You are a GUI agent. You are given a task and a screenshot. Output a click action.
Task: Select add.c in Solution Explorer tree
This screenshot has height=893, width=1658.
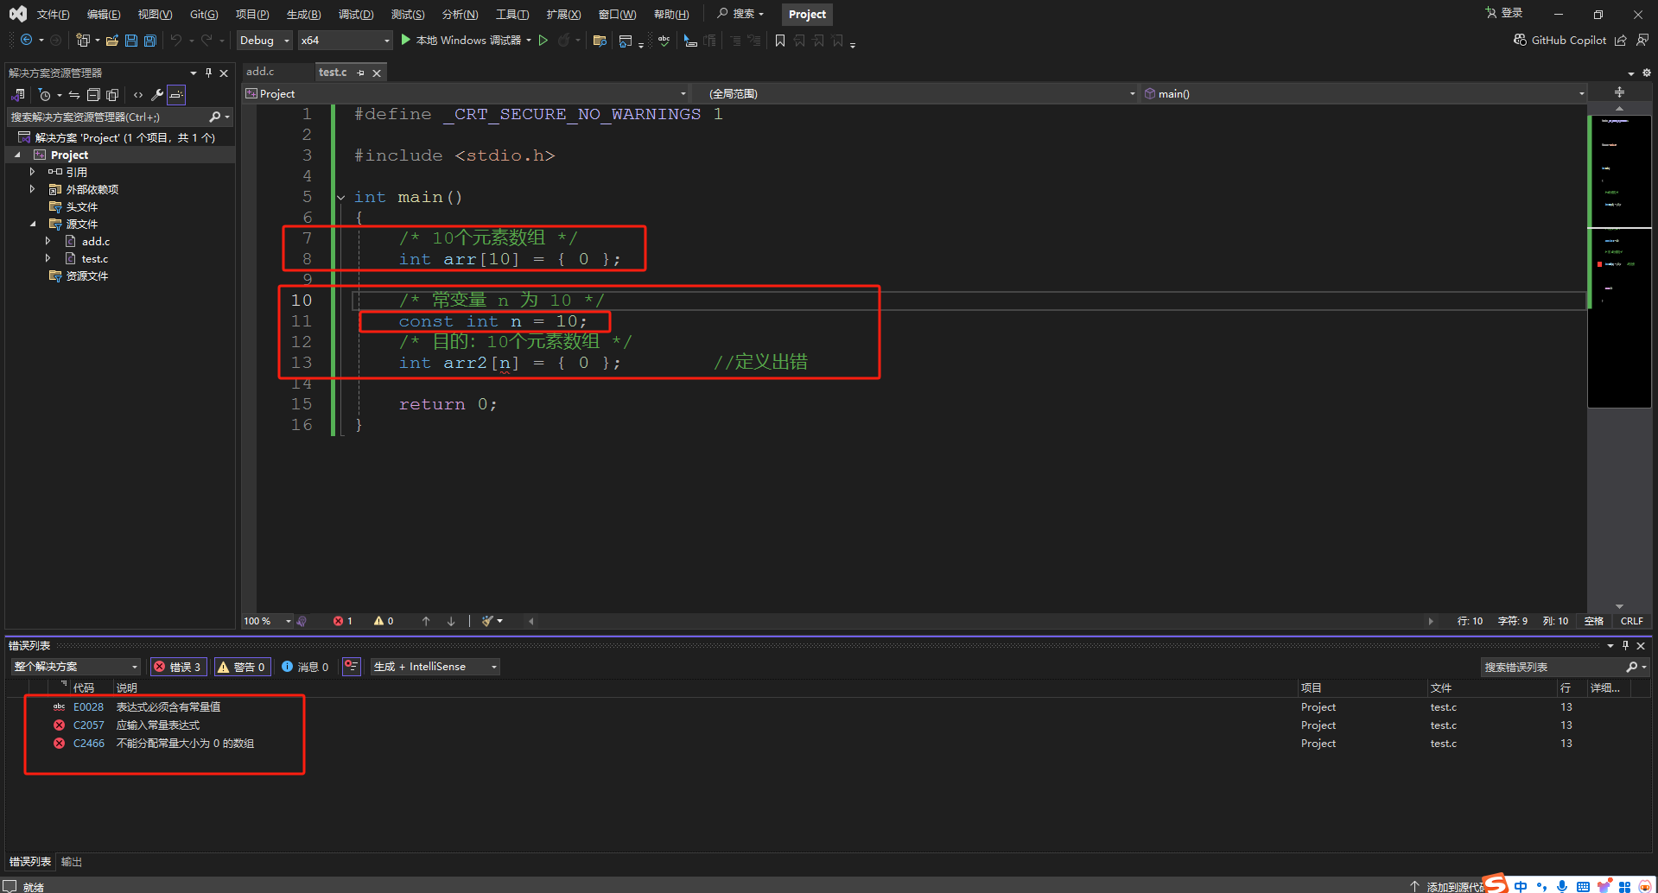click(95, 242)
